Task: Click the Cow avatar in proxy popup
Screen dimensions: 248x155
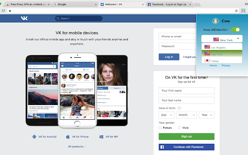Action: tap(215, 21)
